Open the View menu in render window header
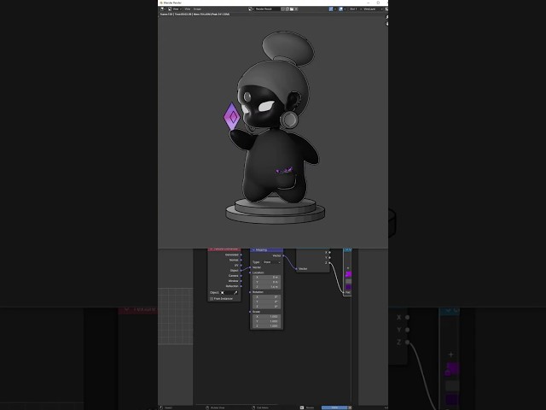This screenshot has height=410, width=546. (188, 9)
